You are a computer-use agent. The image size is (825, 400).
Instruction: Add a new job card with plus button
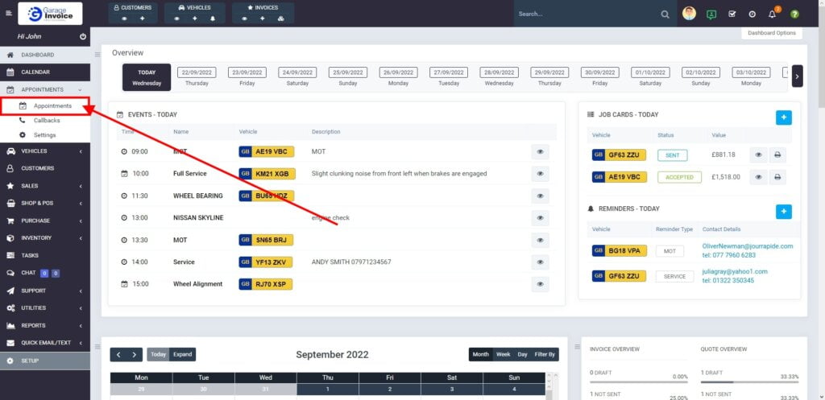pyautogui.click(x=783, y=118)
